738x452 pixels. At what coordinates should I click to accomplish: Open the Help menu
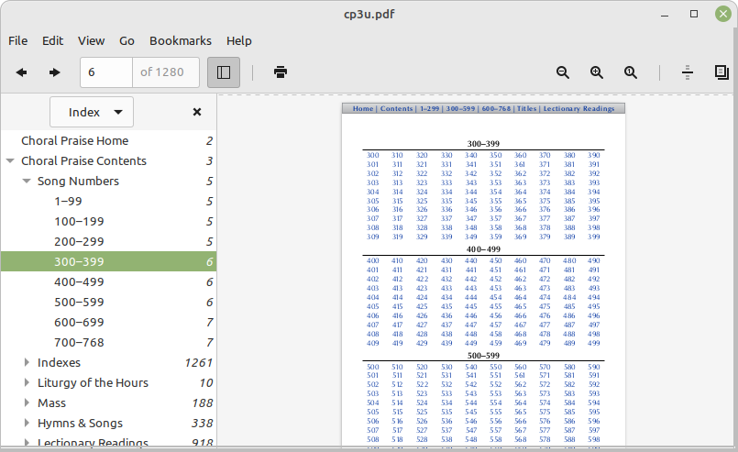(x=239, y=41)
